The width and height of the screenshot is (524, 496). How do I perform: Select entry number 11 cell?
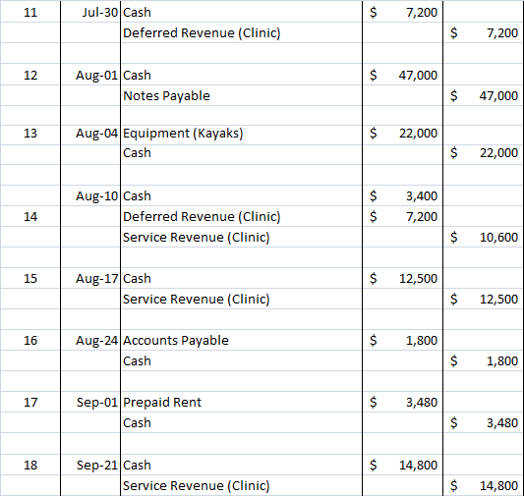tap(30, 13)
